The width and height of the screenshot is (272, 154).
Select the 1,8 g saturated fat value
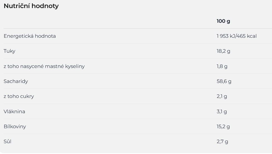[x=222, y=66]
